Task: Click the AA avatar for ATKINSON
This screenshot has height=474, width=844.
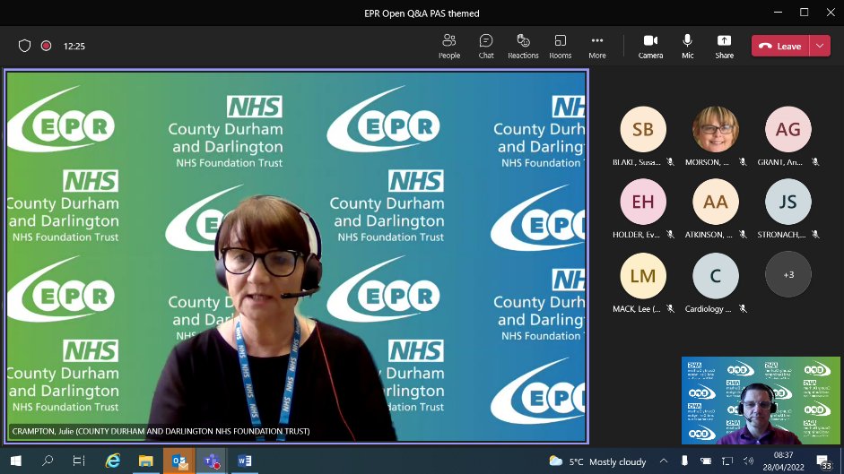Action: pyautogui.click(x=716, y=202)
